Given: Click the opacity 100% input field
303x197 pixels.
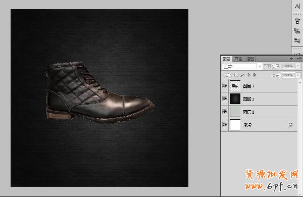Looking at the screenshot, I should pos(288,66).
